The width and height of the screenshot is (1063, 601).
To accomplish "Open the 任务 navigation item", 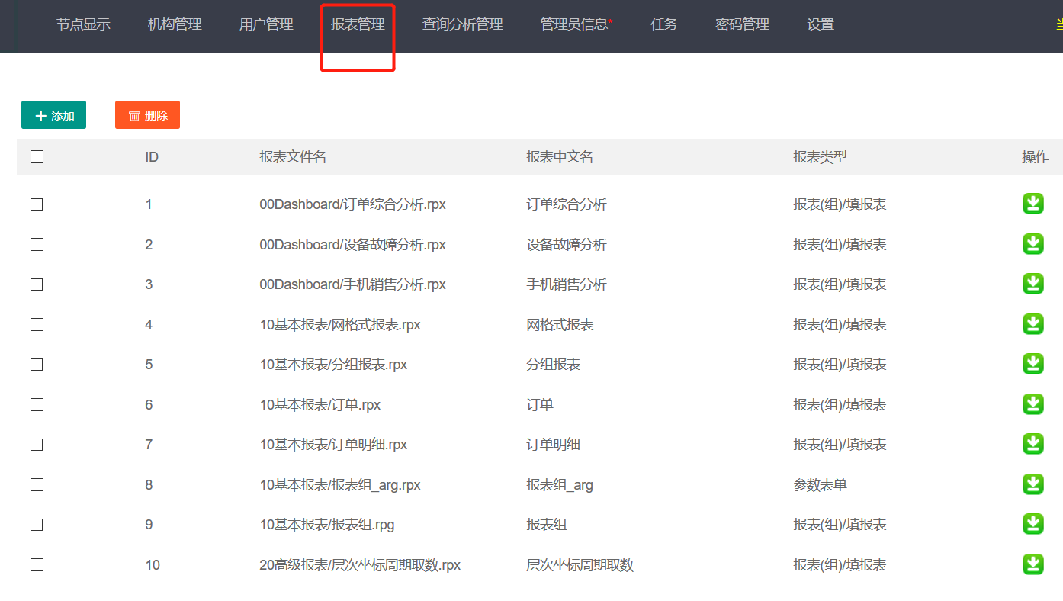I will coord(664,24).
